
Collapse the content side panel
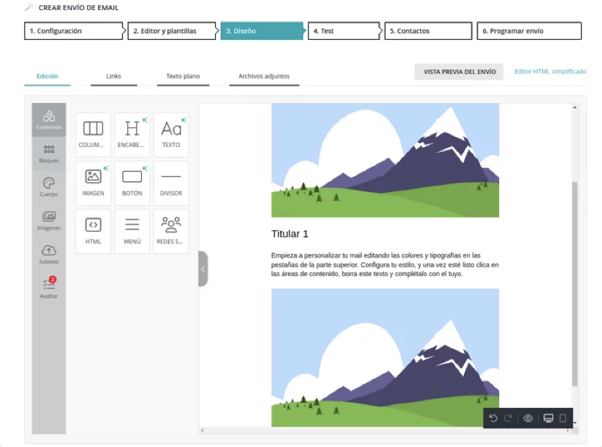coord(203,269)
